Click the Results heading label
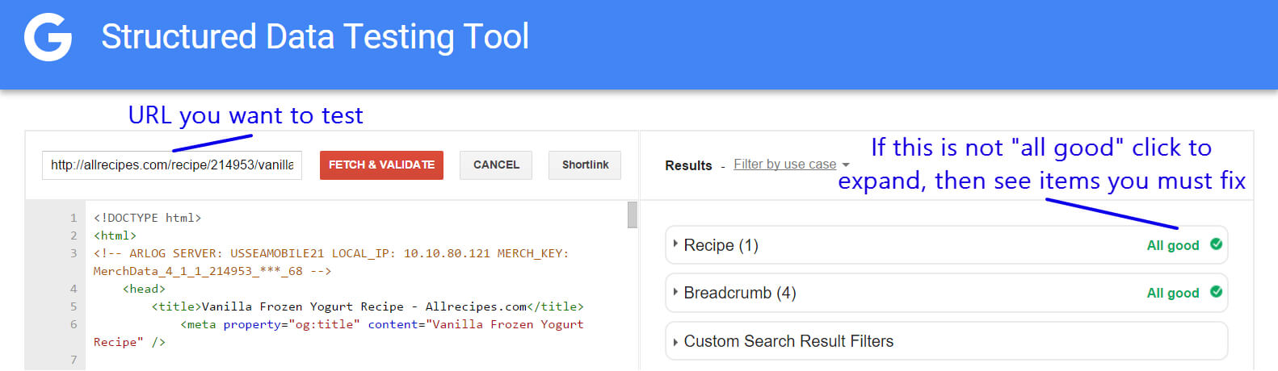 coord(688,165)
